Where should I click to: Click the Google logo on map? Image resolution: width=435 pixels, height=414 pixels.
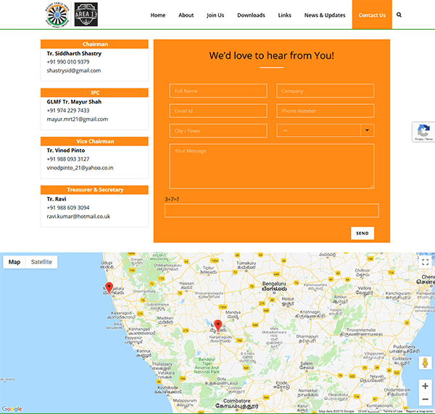12,409
